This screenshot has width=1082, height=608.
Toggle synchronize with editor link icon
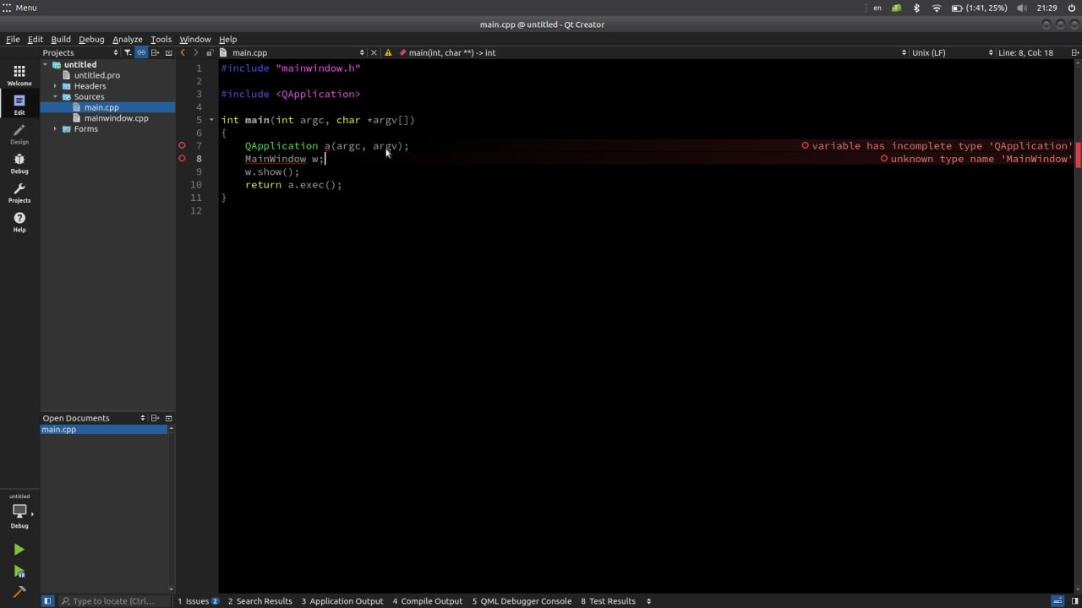click(x=141, y=52)
